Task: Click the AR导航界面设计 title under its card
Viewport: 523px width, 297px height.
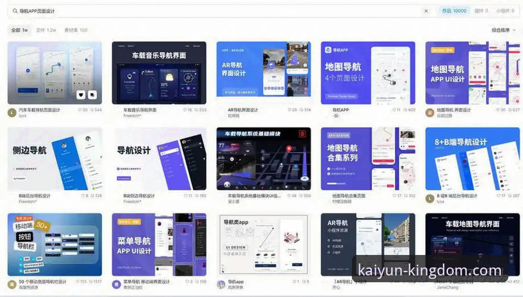Action: (x=243, y=110)
